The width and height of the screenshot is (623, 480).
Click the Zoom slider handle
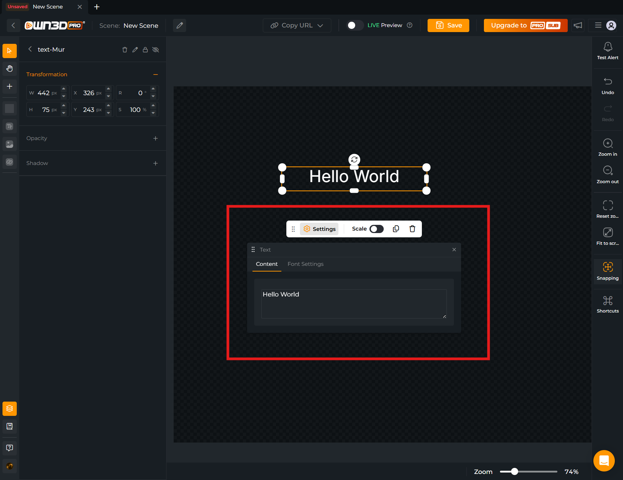point(514,471)
